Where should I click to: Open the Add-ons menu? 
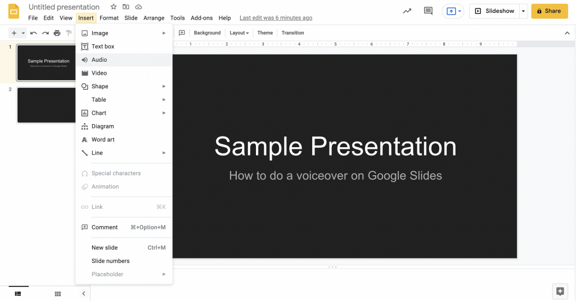[x=202, y=17]
